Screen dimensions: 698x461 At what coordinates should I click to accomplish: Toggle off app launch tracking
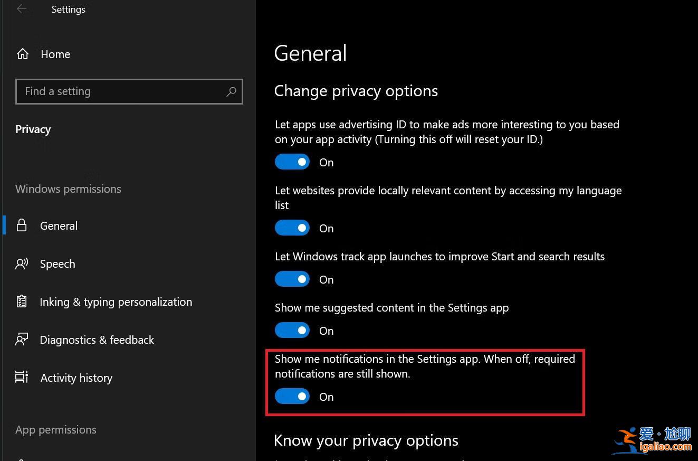coord(292,279)
